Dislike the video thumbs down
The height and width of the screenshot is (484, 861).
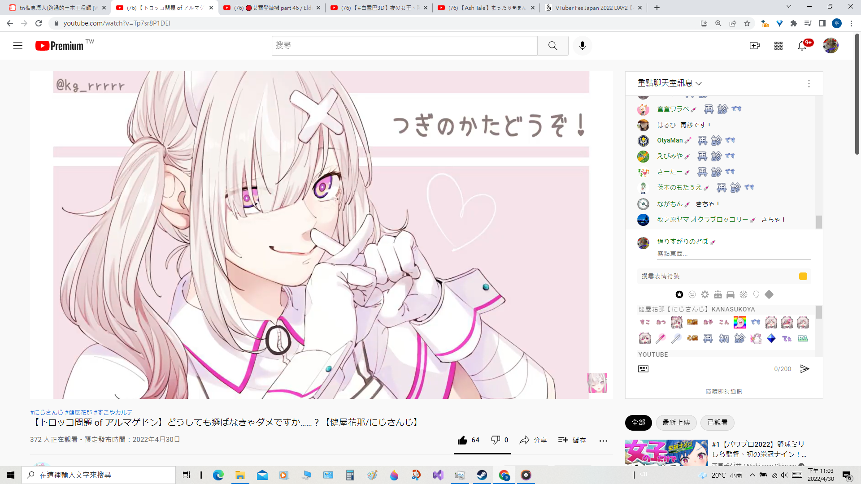500,440
